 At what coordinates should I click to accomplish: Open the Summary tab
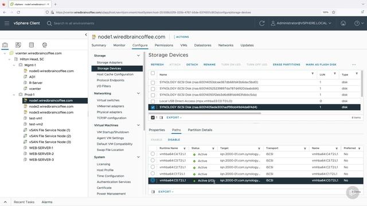point(99,45)
